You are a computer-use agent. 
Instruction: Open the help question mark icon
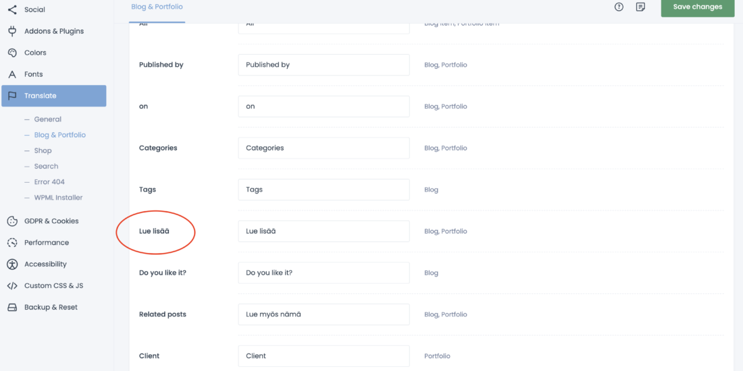[x=619, y=7]
